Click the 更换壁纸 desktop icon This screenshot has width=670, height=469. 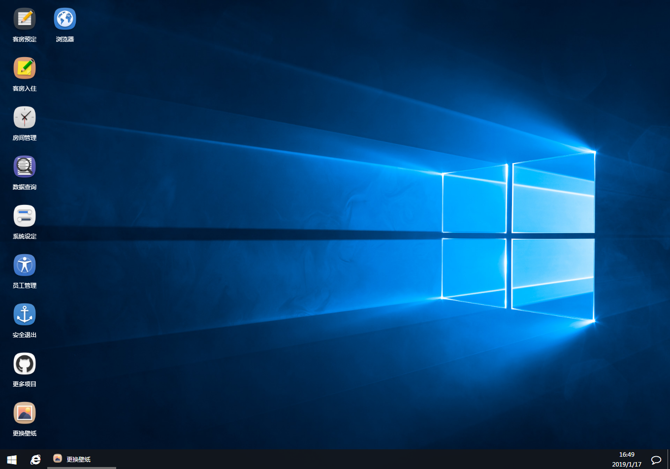(25, 413)
